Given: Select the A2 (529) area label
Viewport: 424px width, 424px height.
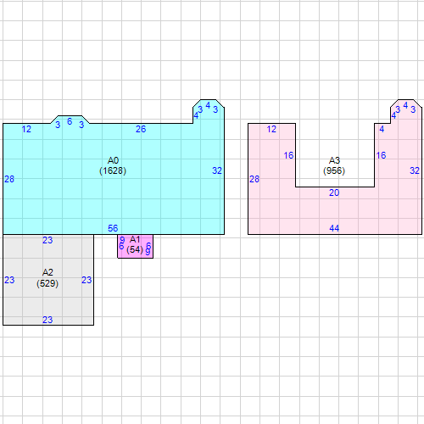Looking at the screenshot, I should point(47,278).
